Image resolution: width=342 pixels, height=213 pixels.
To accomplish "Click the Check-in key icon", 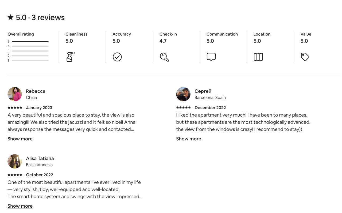I will (x=164, y=57).
